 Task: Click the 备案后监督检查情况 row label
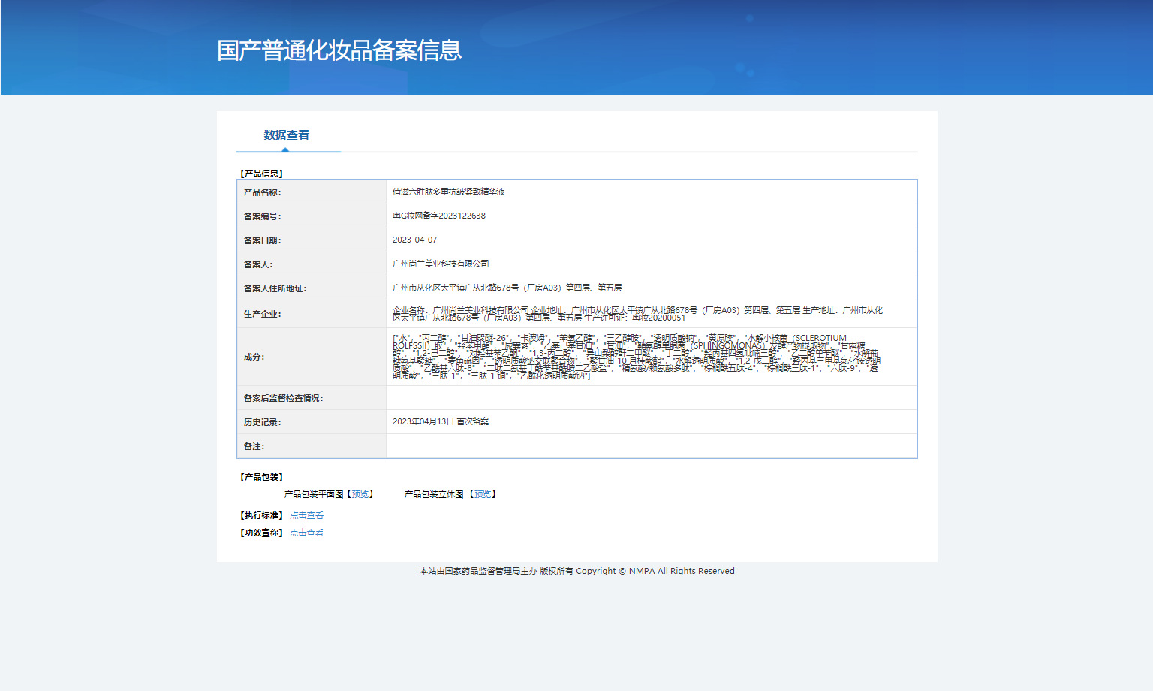[x=284, y=398]
